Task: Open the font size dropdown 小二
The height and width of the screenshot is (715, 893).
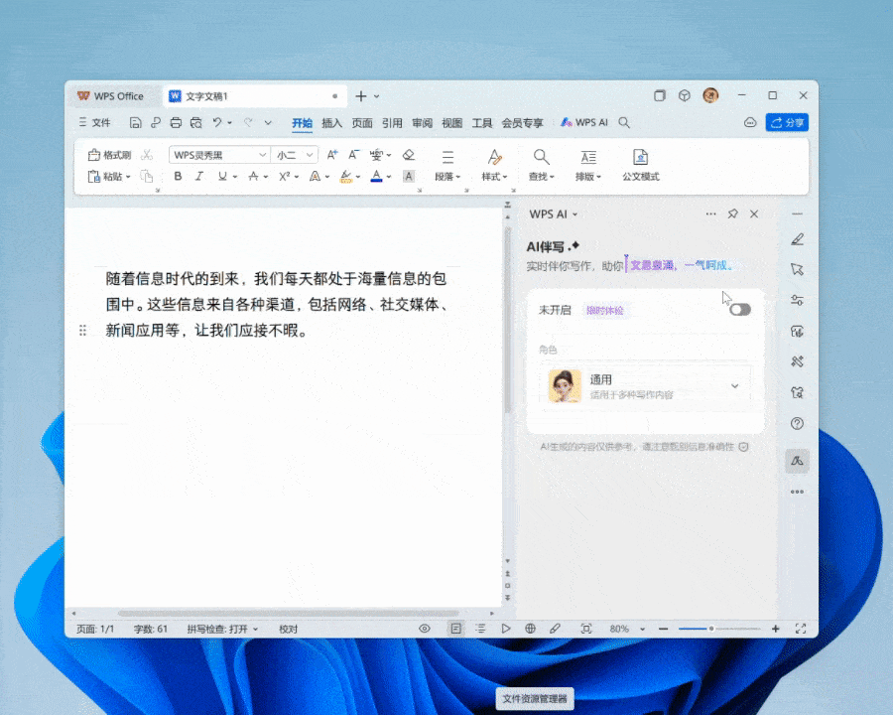Action: click(x=295, y=155)
